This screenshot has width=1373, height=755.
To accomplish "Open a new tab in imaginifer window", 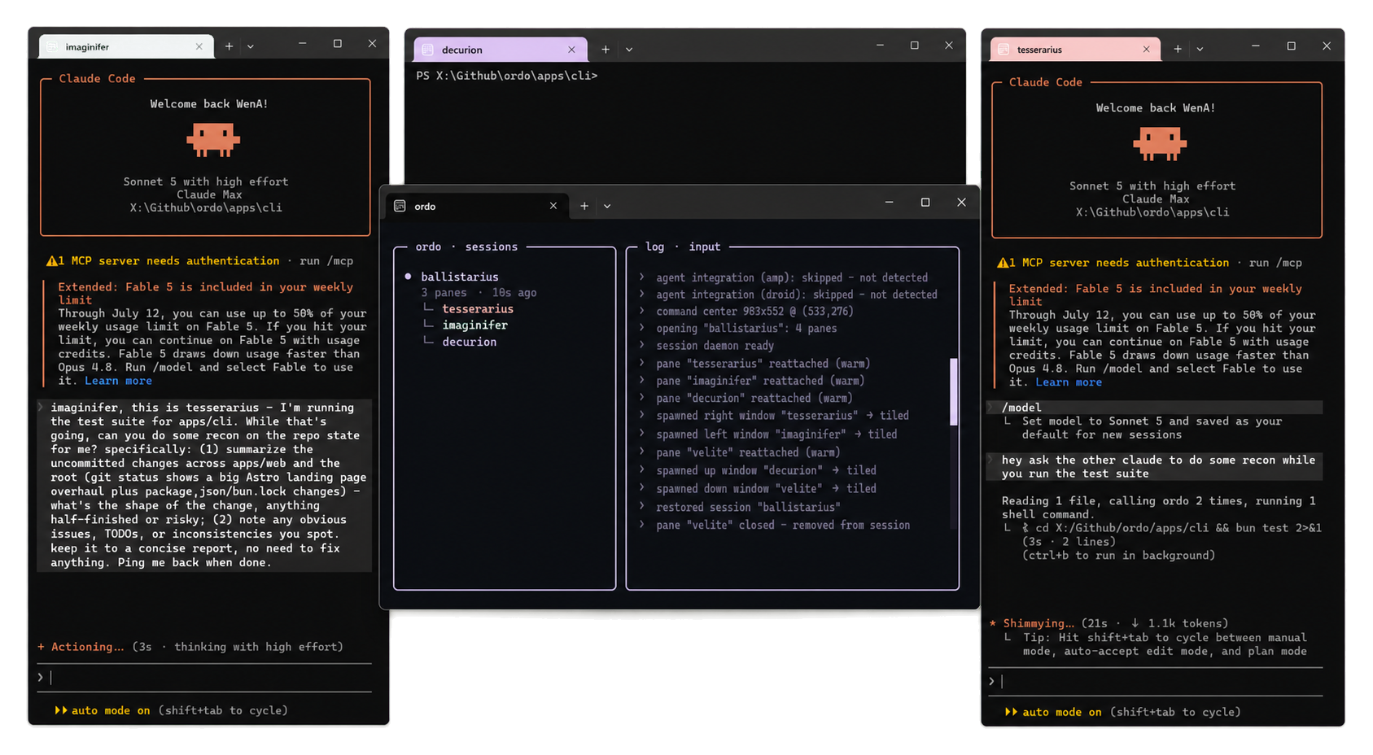I will point(229,46).
